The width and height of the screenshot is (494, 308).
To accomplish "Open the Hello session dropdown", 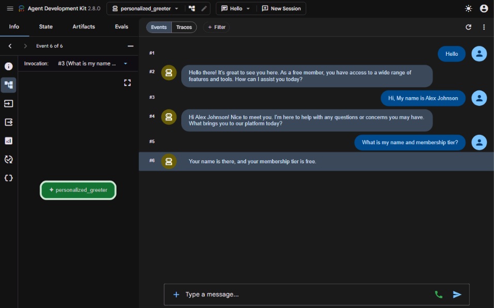I will pyautogui.click(x=236, y=8).
